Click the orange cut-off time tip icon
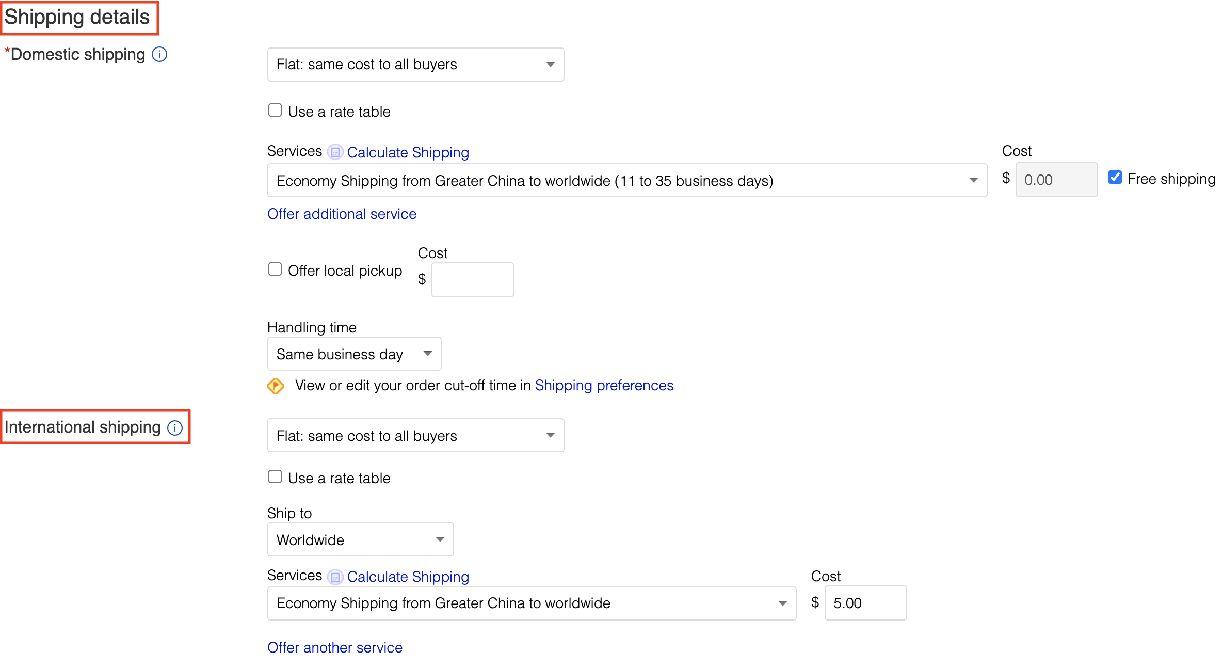The height and width of the screenshot is (668, 1223). click(276, 386)
